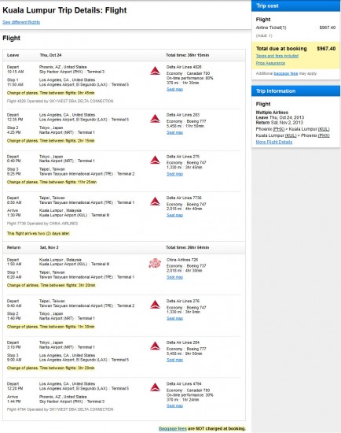The height and width of the screenshot is (433, 341).
Task: Open Seat map for Delta 283
Action: click(174, 132)
